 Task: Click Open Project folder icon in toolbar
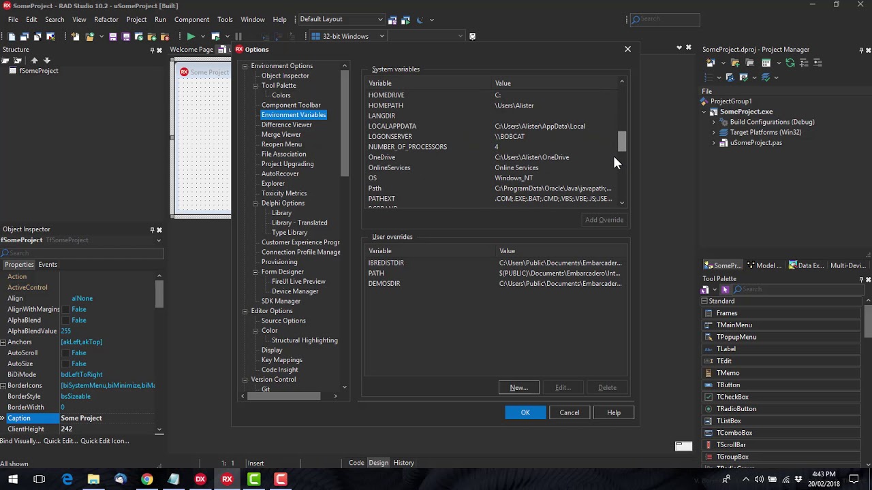point(90,36)
